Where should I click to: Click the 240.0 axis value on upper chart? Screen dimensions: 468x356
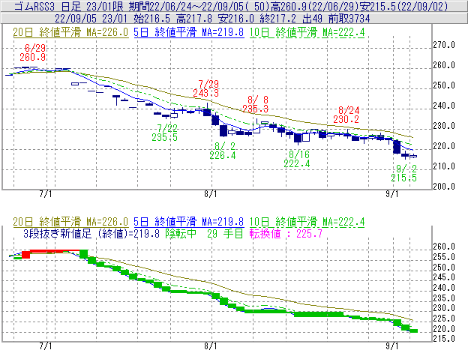click(x=444, y=106)
